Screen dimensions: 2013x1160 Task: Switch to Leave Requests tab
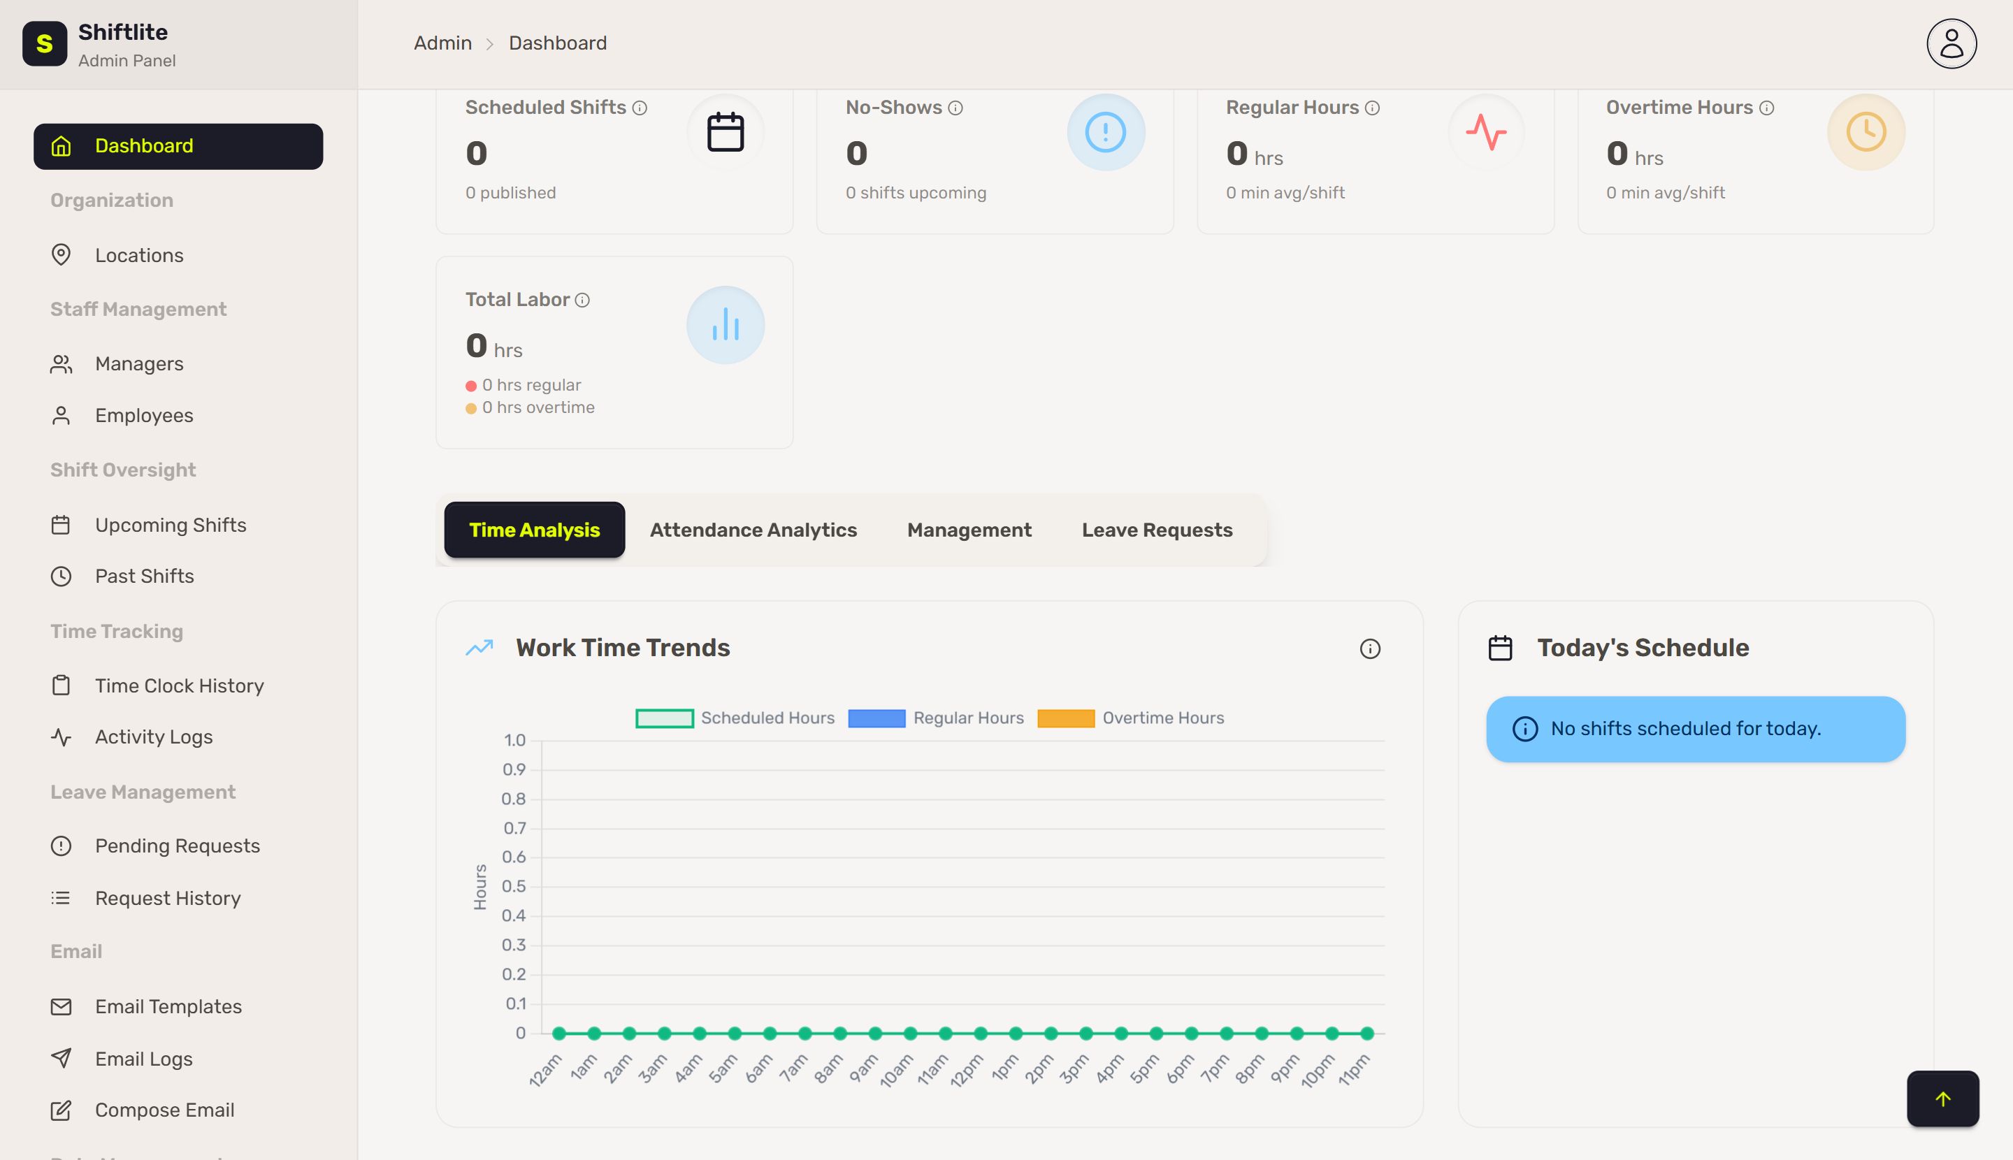[x=1156, y=530]
